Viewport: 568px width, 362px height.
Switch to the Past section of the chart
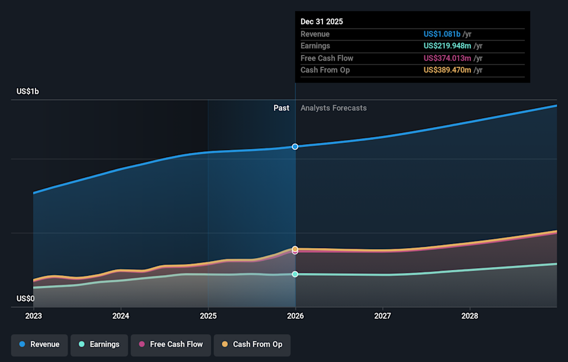(281, 108)
